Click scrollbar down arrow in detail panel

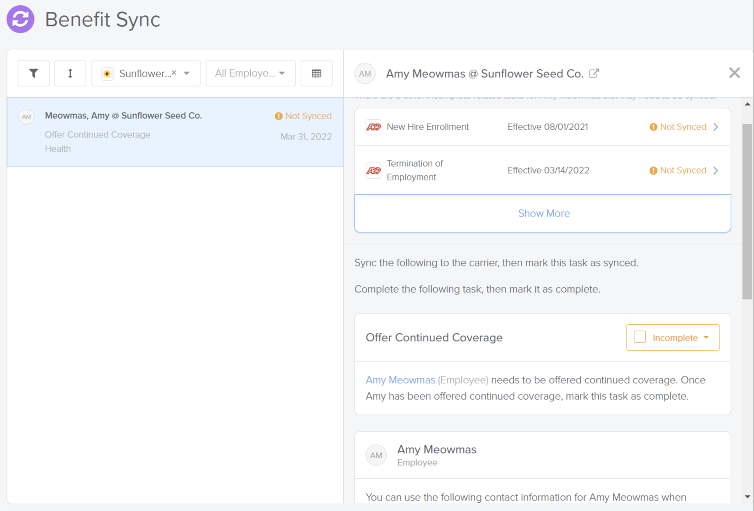pyautogui.click(x=747, y=497)
